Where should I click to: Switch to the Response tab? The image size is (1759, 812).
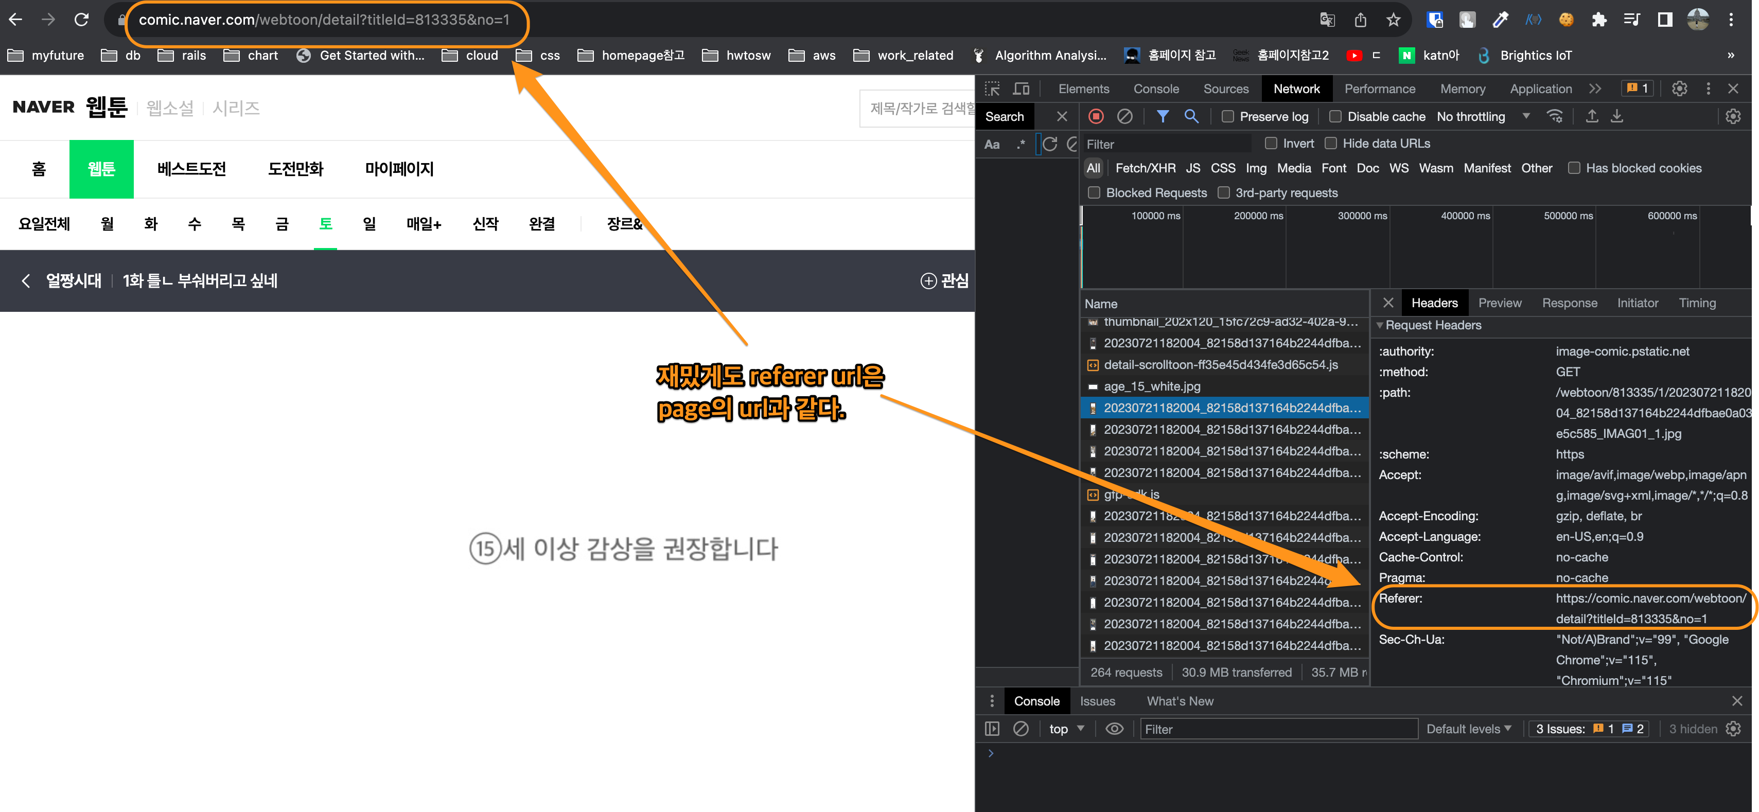point(1569,303)
